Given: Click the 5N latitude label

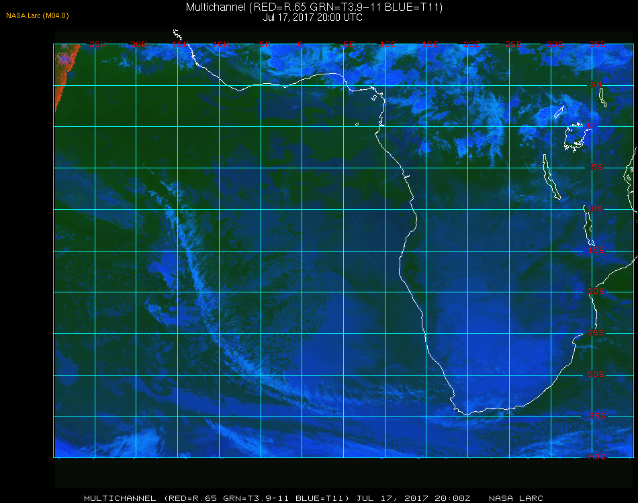Looking at the screenshot, I should pos(596,85).
